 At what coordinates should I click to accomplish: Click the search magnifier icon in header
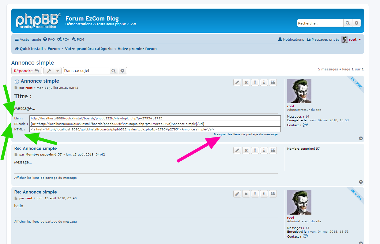[x=348, y=23]
